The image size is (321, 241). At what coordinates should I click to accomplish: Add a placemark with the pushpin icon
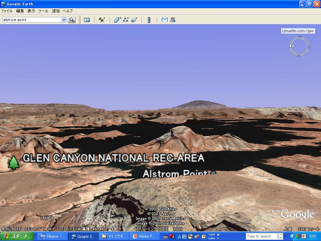(102, 20)
